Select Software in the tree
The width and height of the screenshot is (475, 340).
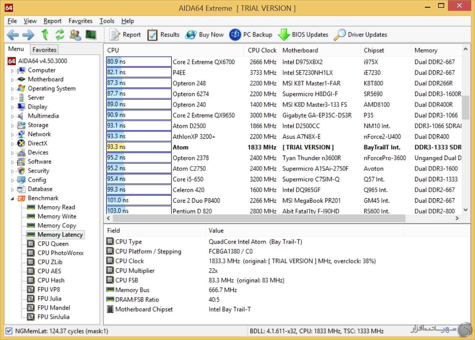tap(40, 161)
